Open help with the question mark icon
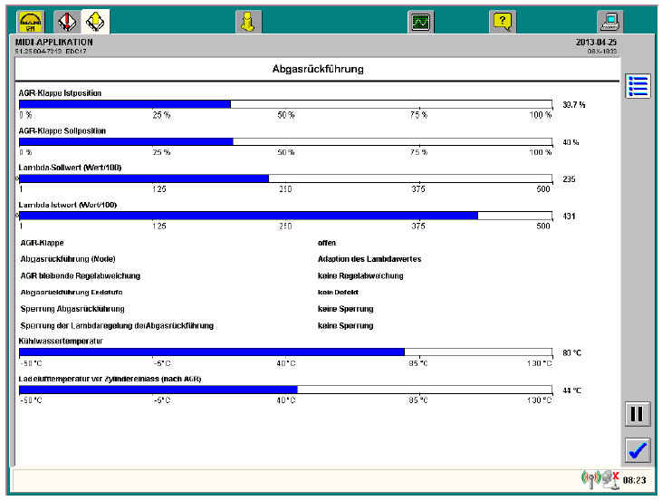This screenshot has width=662, height=501. click(503, 21)
